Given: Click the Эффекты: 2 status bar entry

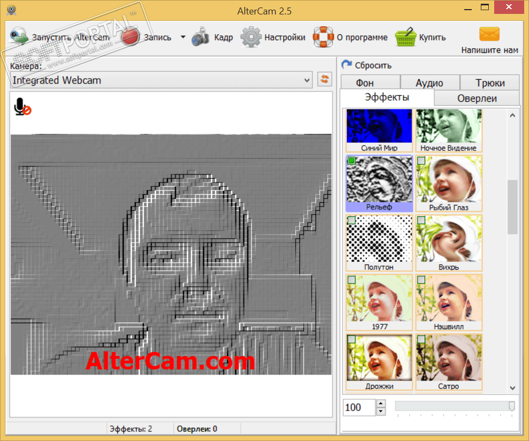Looking at the screenshot, I should (x=131, y=429).
